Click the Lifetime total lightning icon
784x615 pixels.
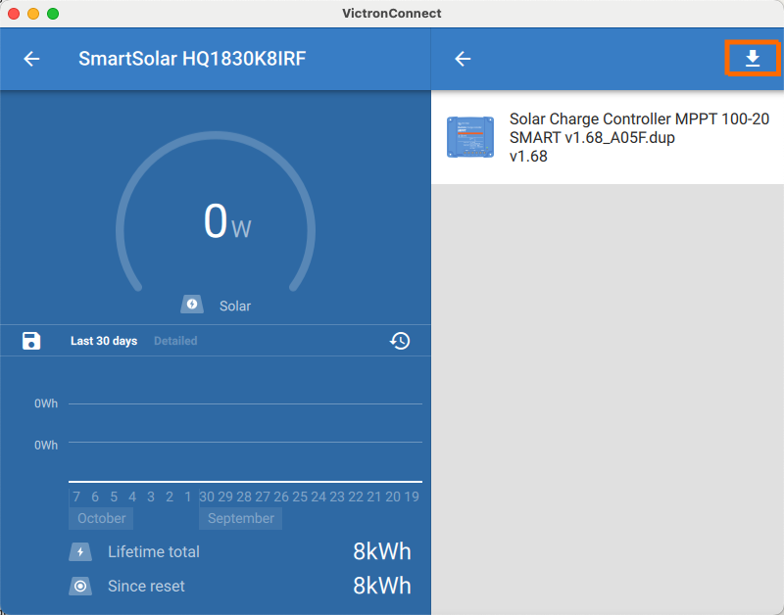pos(80,552)
